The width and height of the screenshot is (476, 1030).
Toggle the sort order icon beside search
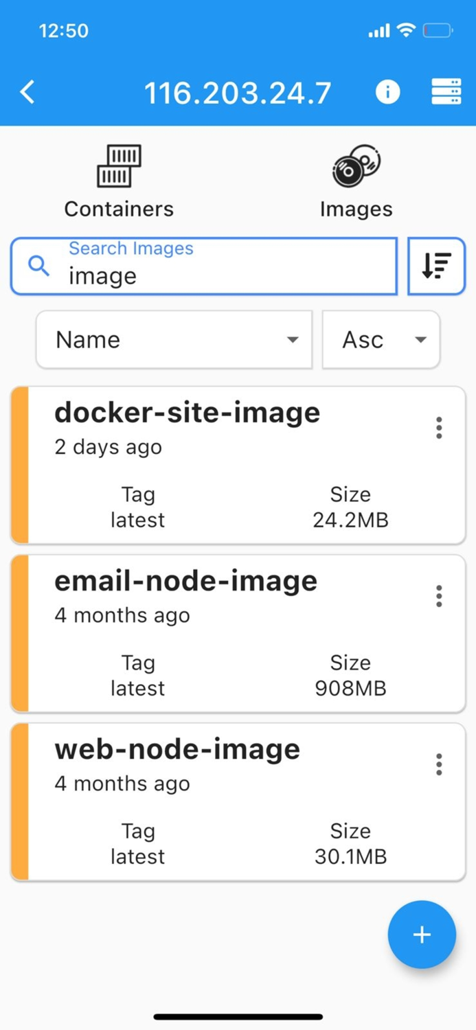coord(436,266)
